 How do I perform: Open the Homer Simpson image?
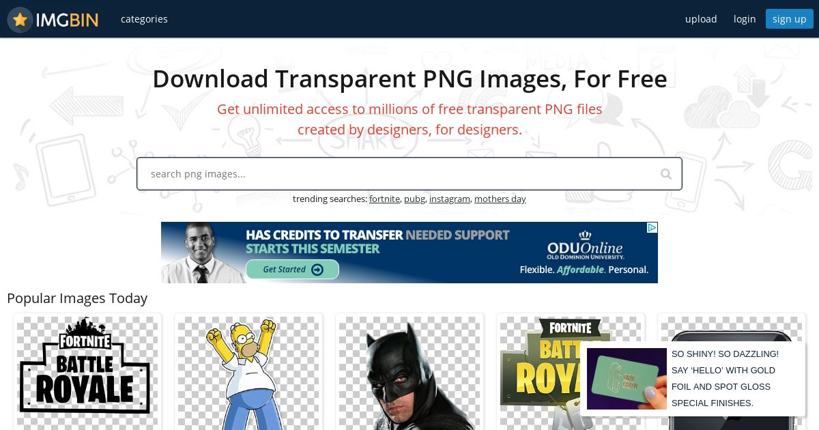(248, 371)
